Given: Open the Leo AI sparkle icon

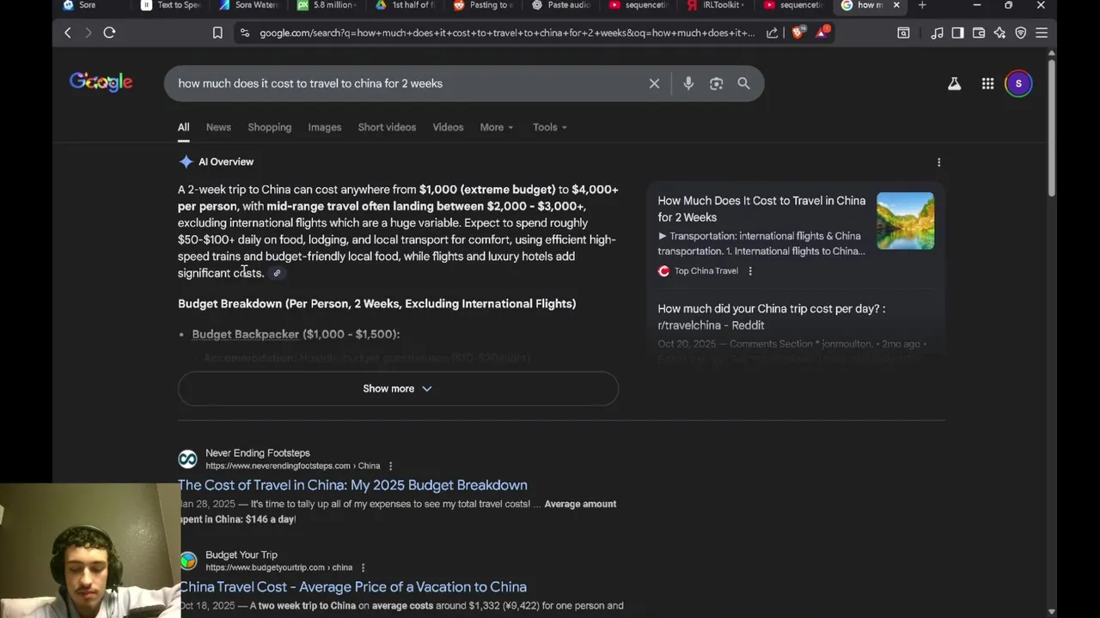Looking at the screenshot, I should point(999,33).
